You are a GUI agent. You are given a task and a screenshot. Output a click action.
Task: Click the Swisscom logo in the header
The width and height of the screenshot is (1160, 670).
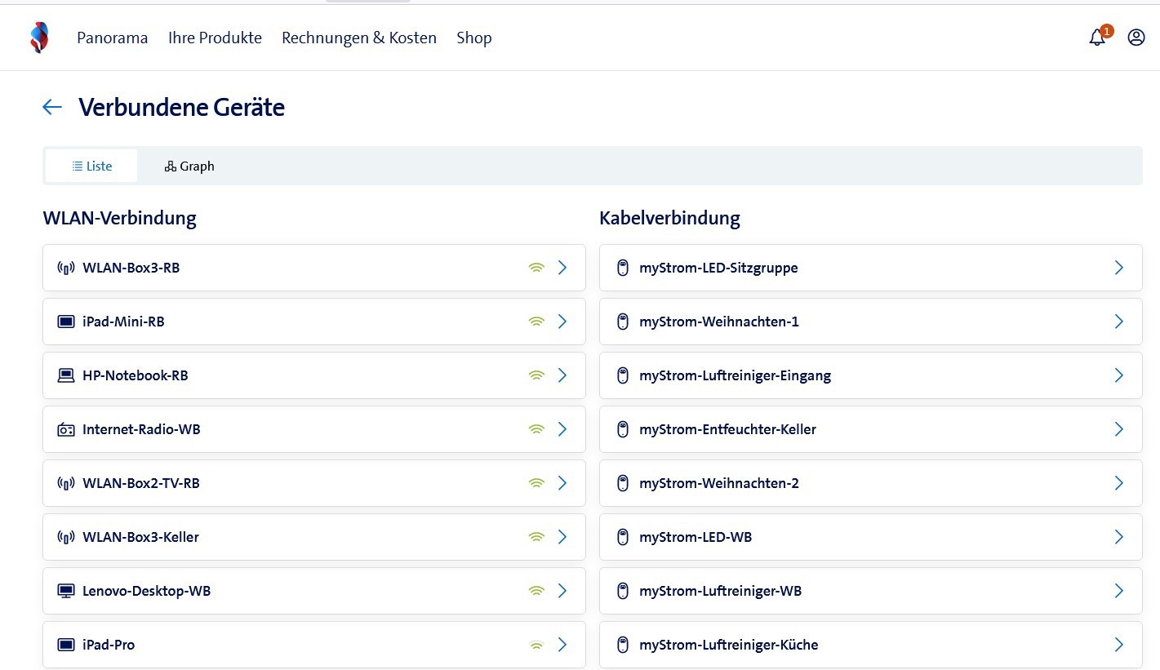[38, 38]
